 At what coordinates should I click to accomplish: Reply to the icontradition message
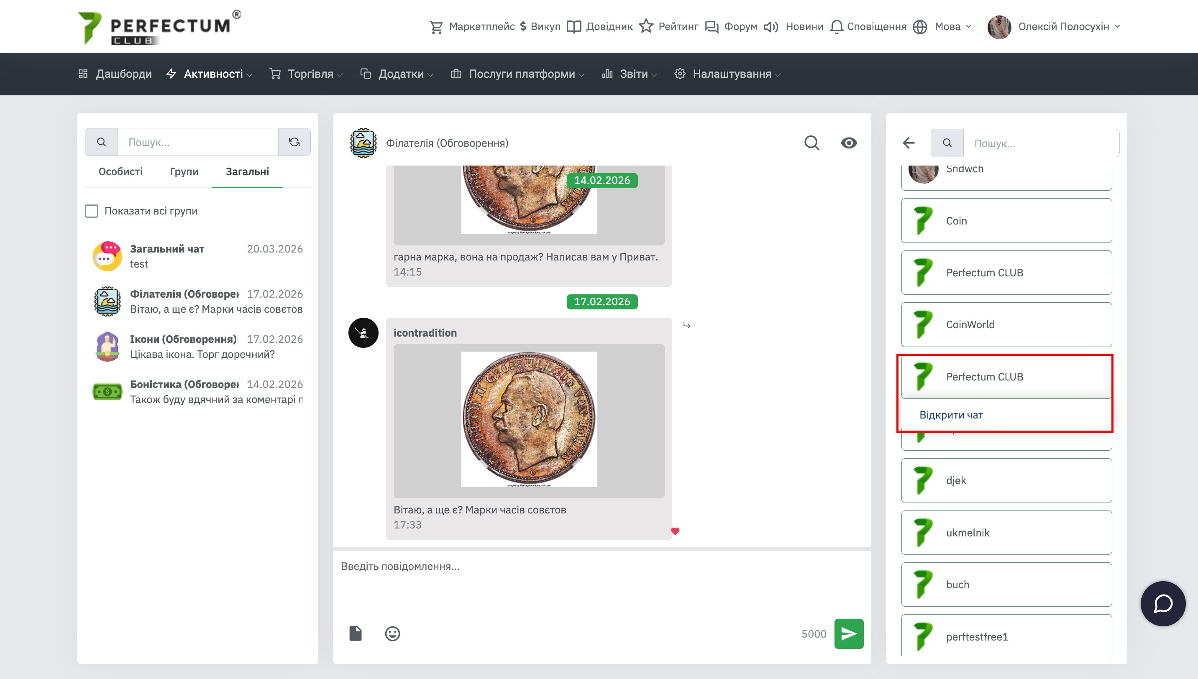click(687, 325)
